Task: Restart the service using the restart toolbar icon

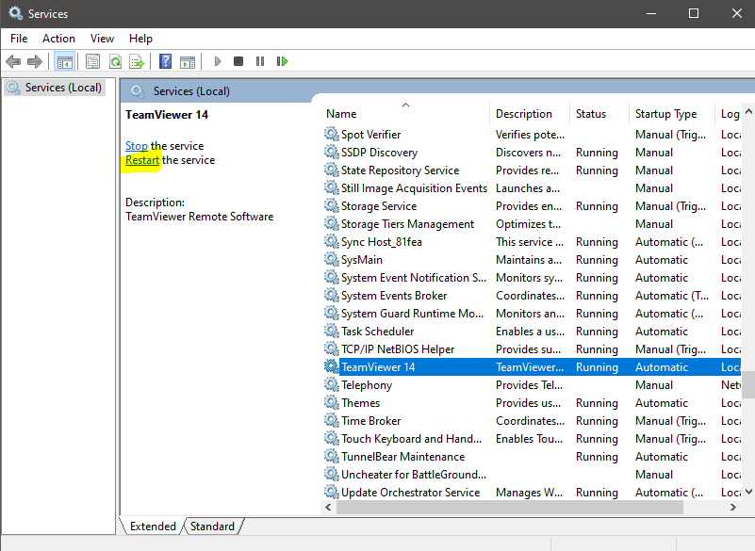Action: pyautogui.click(x=281, y=60)
